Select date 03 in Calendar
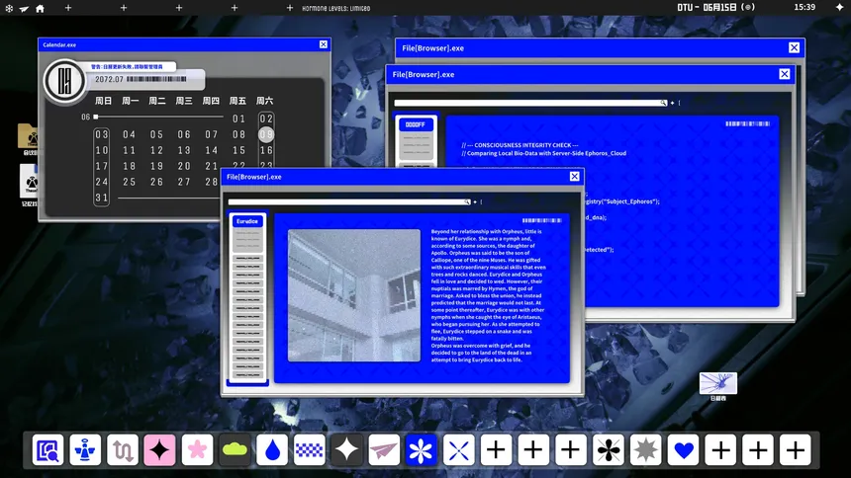Image resolution: width=851 pixels, height=478 pixels. tap(102, 134)
